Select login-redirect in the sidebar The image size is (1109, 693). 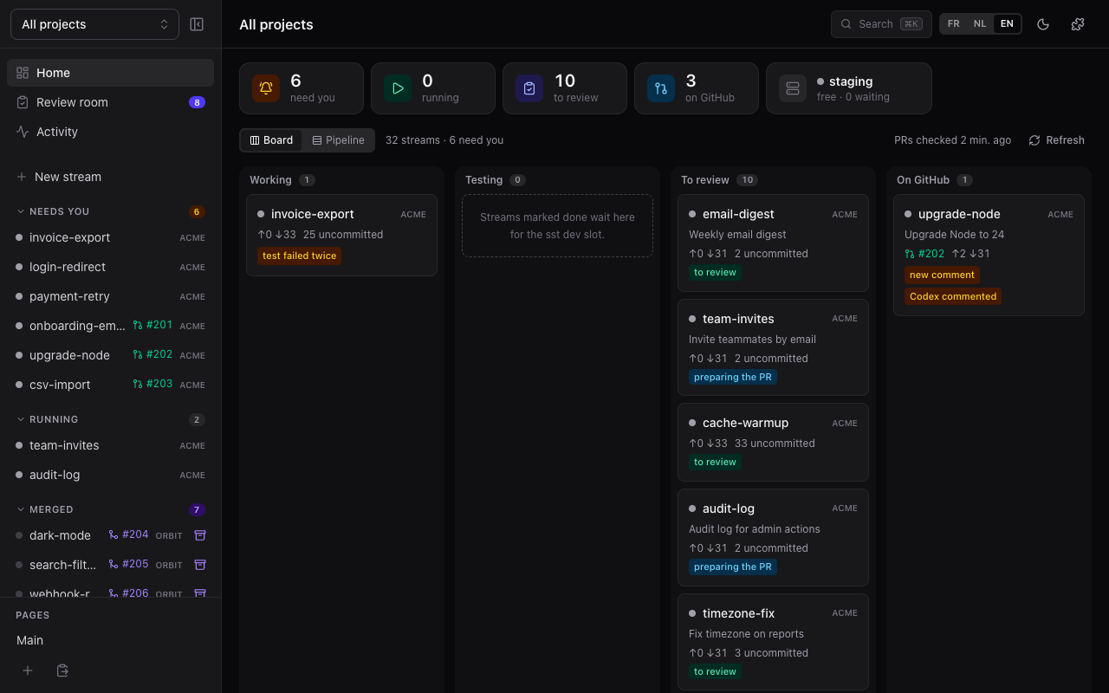[x=111, y=267]
